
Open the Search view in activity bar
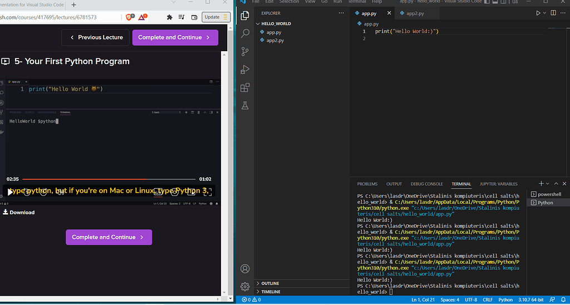245,34
